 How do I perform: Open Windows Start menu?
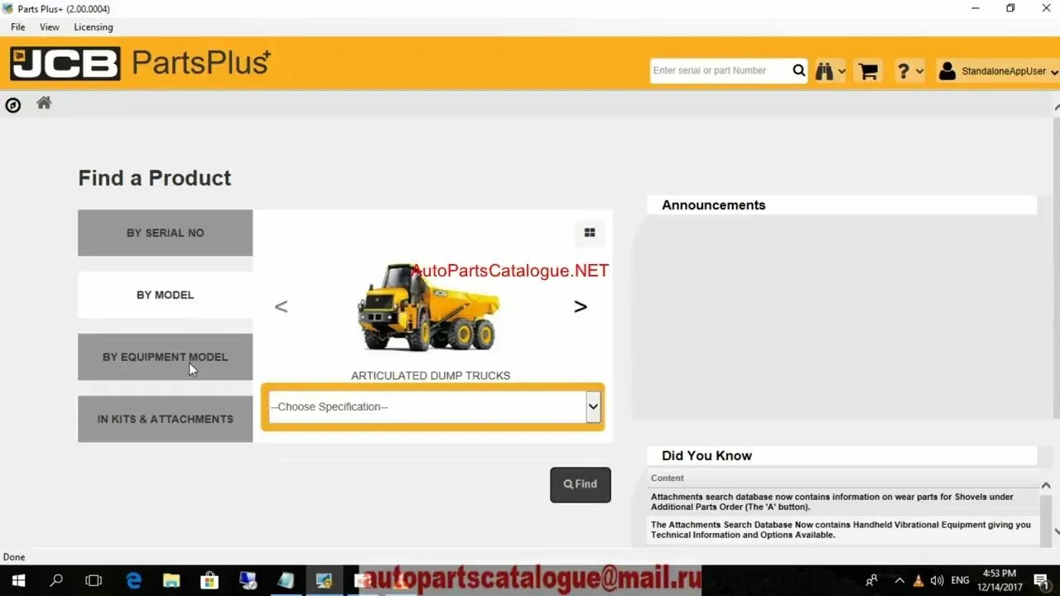click(18, 580)
